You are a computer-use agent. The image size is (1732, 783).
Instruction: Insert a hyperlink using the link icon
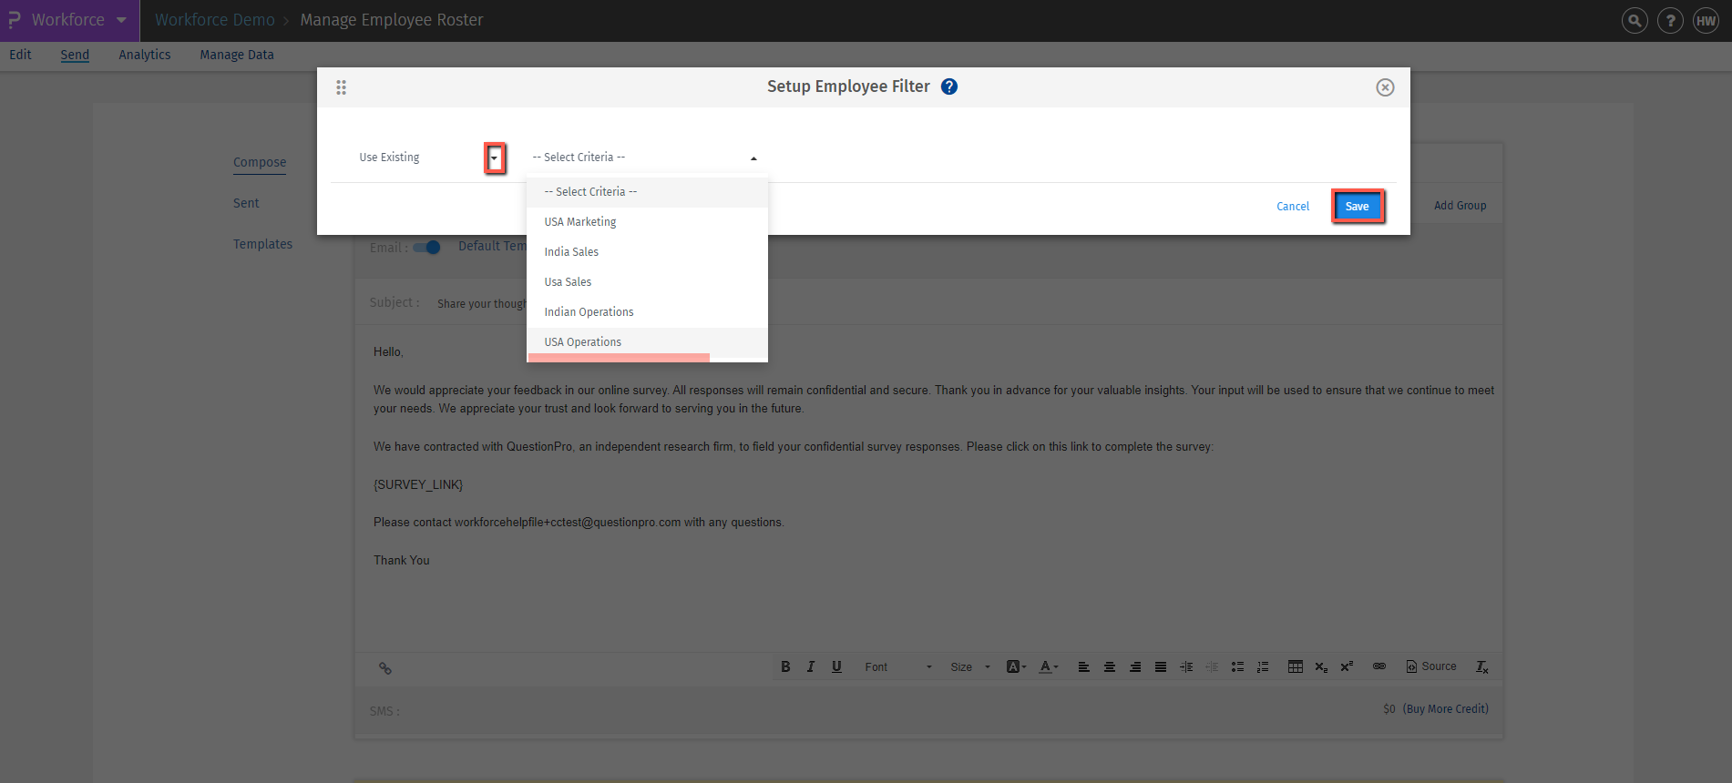tap(1379, 666)
